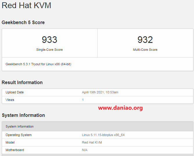This screenshot has width=194, height=156.
Task: Click the Model value 'Red Hat KVM'
Action: [92, 142]
